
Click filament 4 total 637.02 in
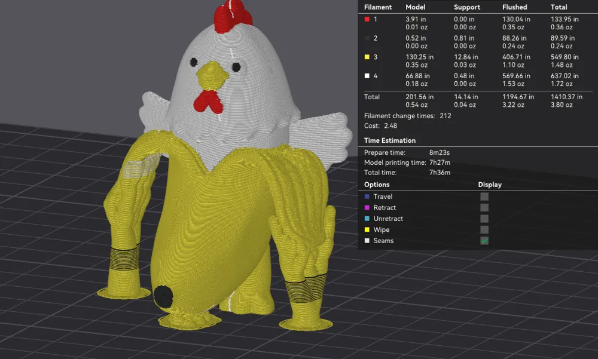click(x=565, y=76)
